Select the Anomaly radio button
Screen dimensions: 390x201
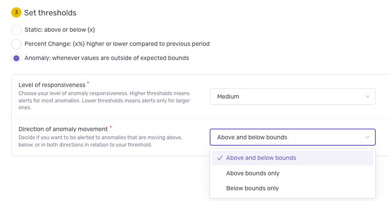(16, 58)
